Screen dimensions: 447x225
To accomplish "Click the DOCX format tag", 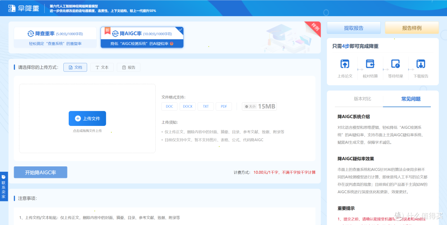I will pyautogui.click(x=187, y=107).
